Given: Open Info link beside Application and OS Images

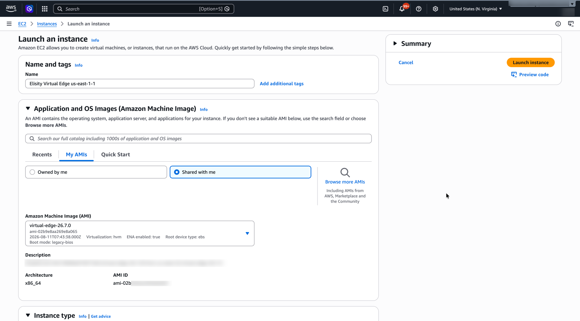Looking at the screenshot, I should click(x=204, y=110).
